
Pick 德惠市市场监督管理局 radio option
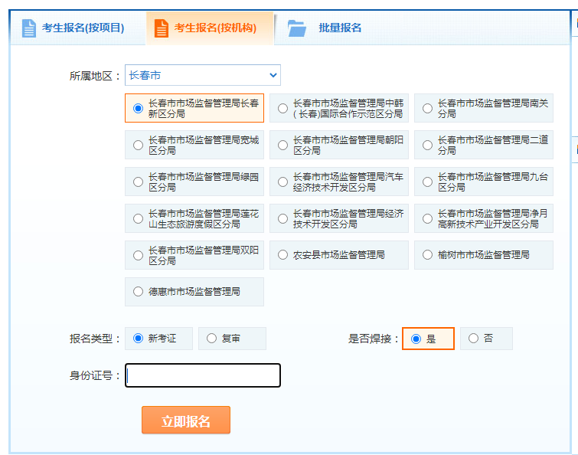coord(138,292)
